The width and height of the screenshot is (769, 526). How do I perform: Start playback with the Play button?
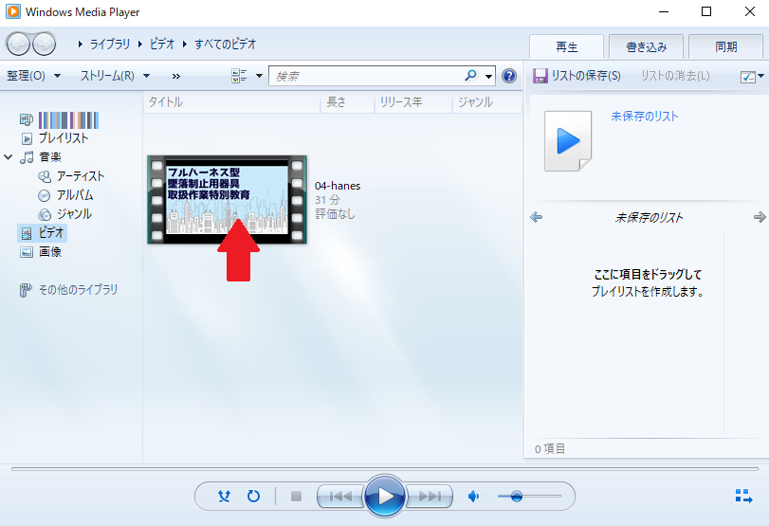385,496
